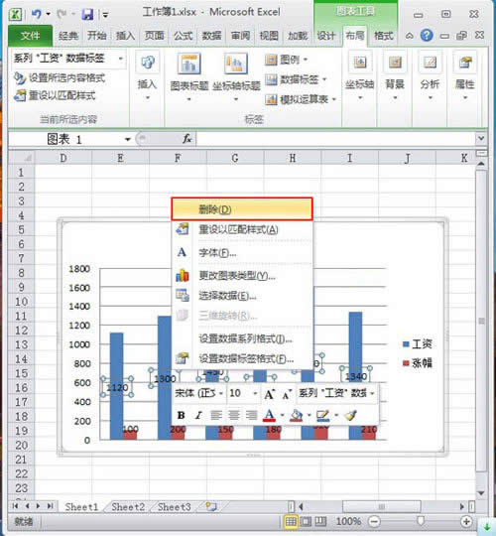The height and width of the screenshot is (536, 496).
Task: Open the 图例 legend dropdown
Action: tap(287, 60)
